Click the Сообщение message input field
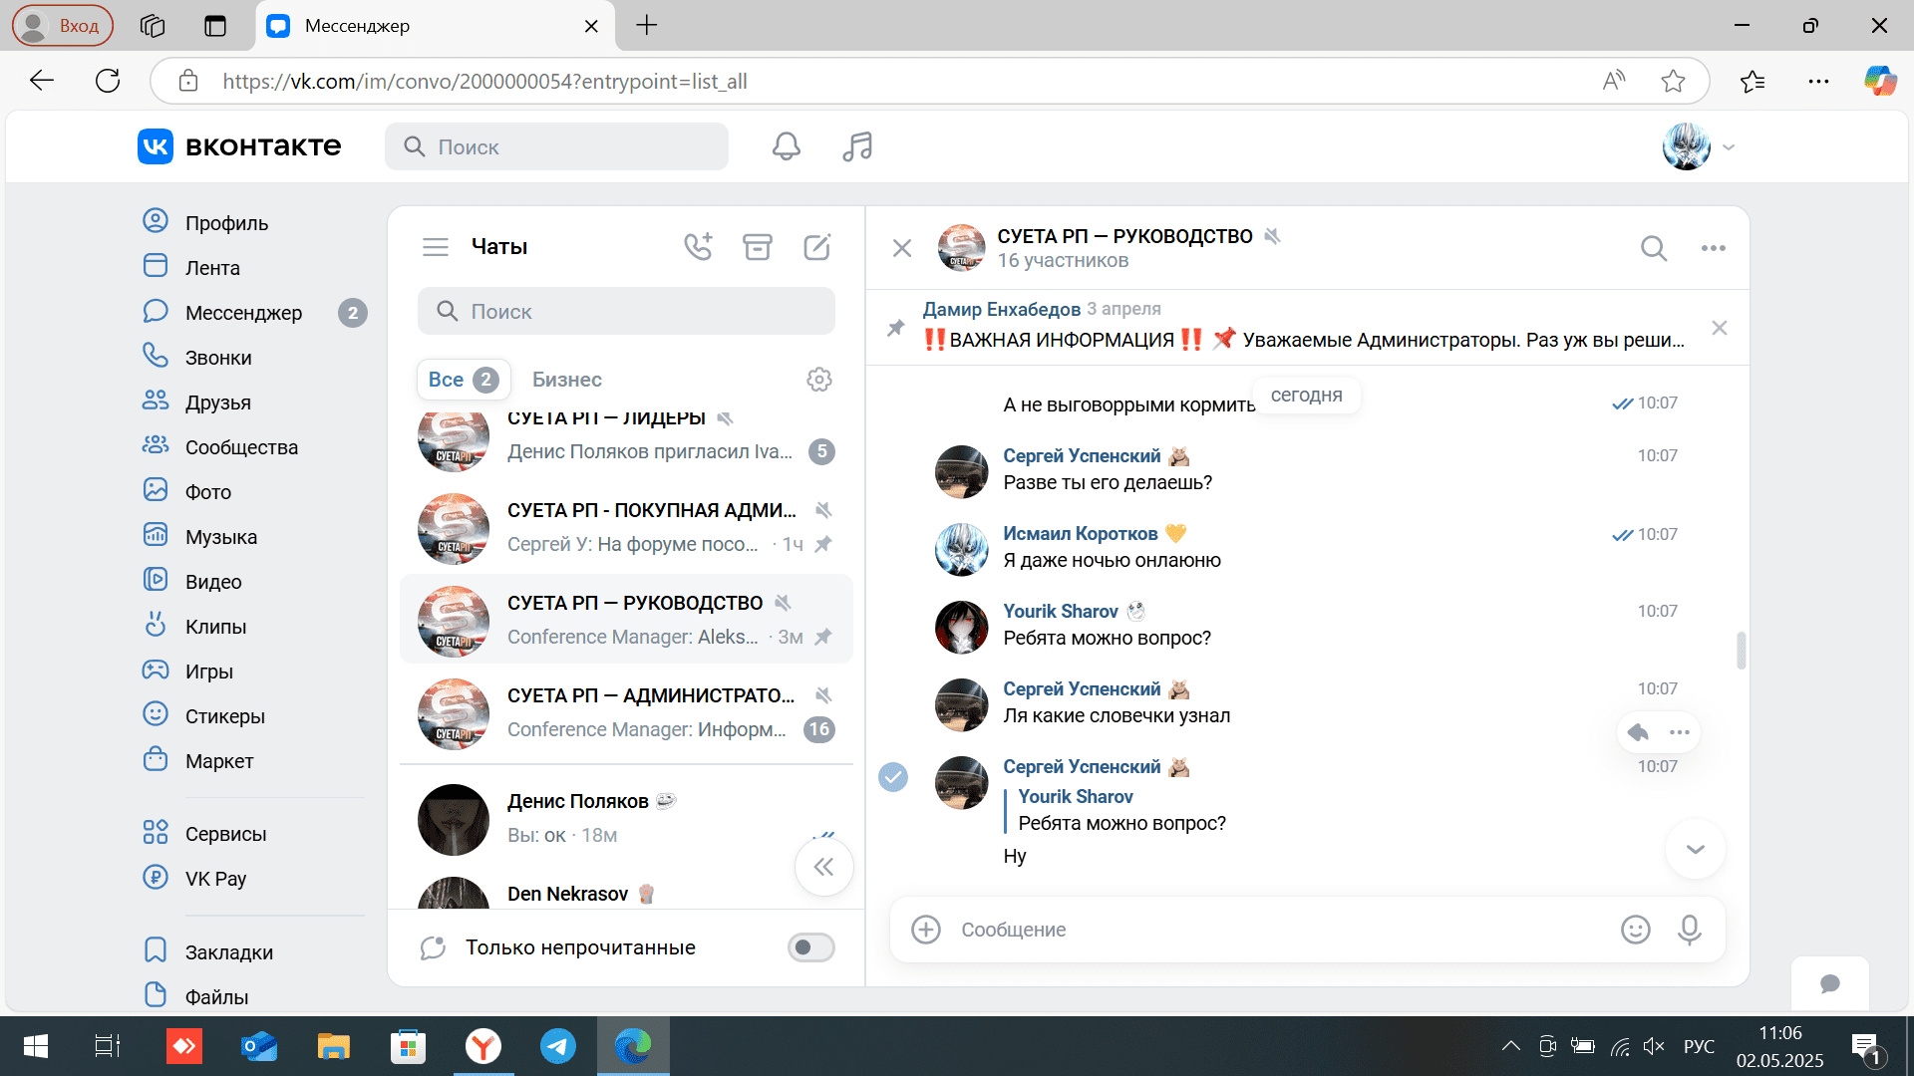1914x1076 pixels. (x=1281, y=930)
